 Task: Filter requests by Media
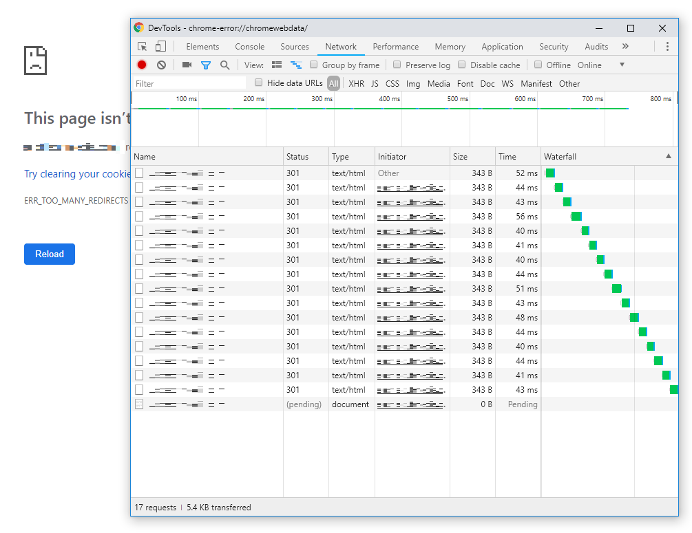(439, 84)
